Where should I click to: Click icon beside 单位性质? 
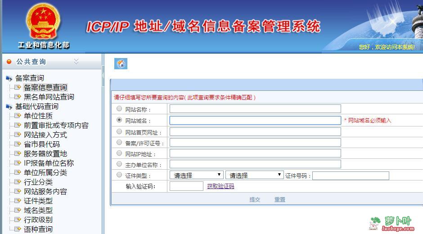(18, 116)
